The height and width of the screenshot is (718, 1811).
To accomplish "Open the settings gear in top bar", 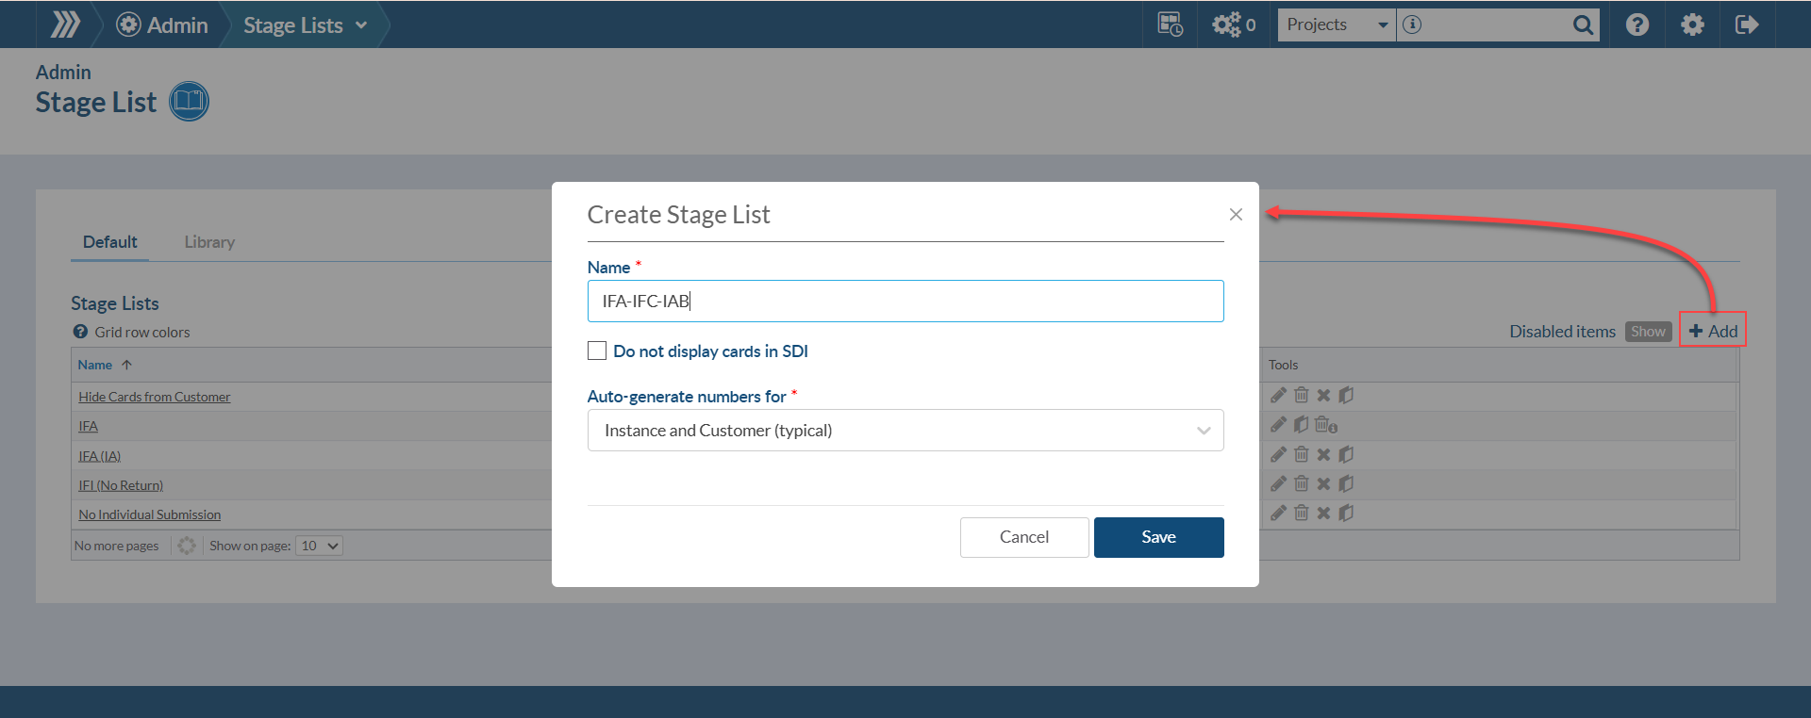I will [x=1693, y=24].
